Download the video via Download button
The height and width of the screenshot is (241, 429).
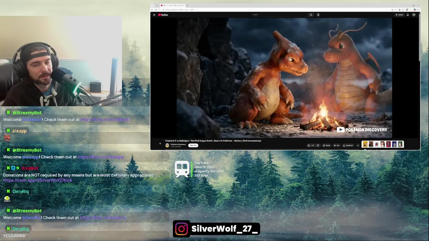pyautogui.click(x=348, y=145)
